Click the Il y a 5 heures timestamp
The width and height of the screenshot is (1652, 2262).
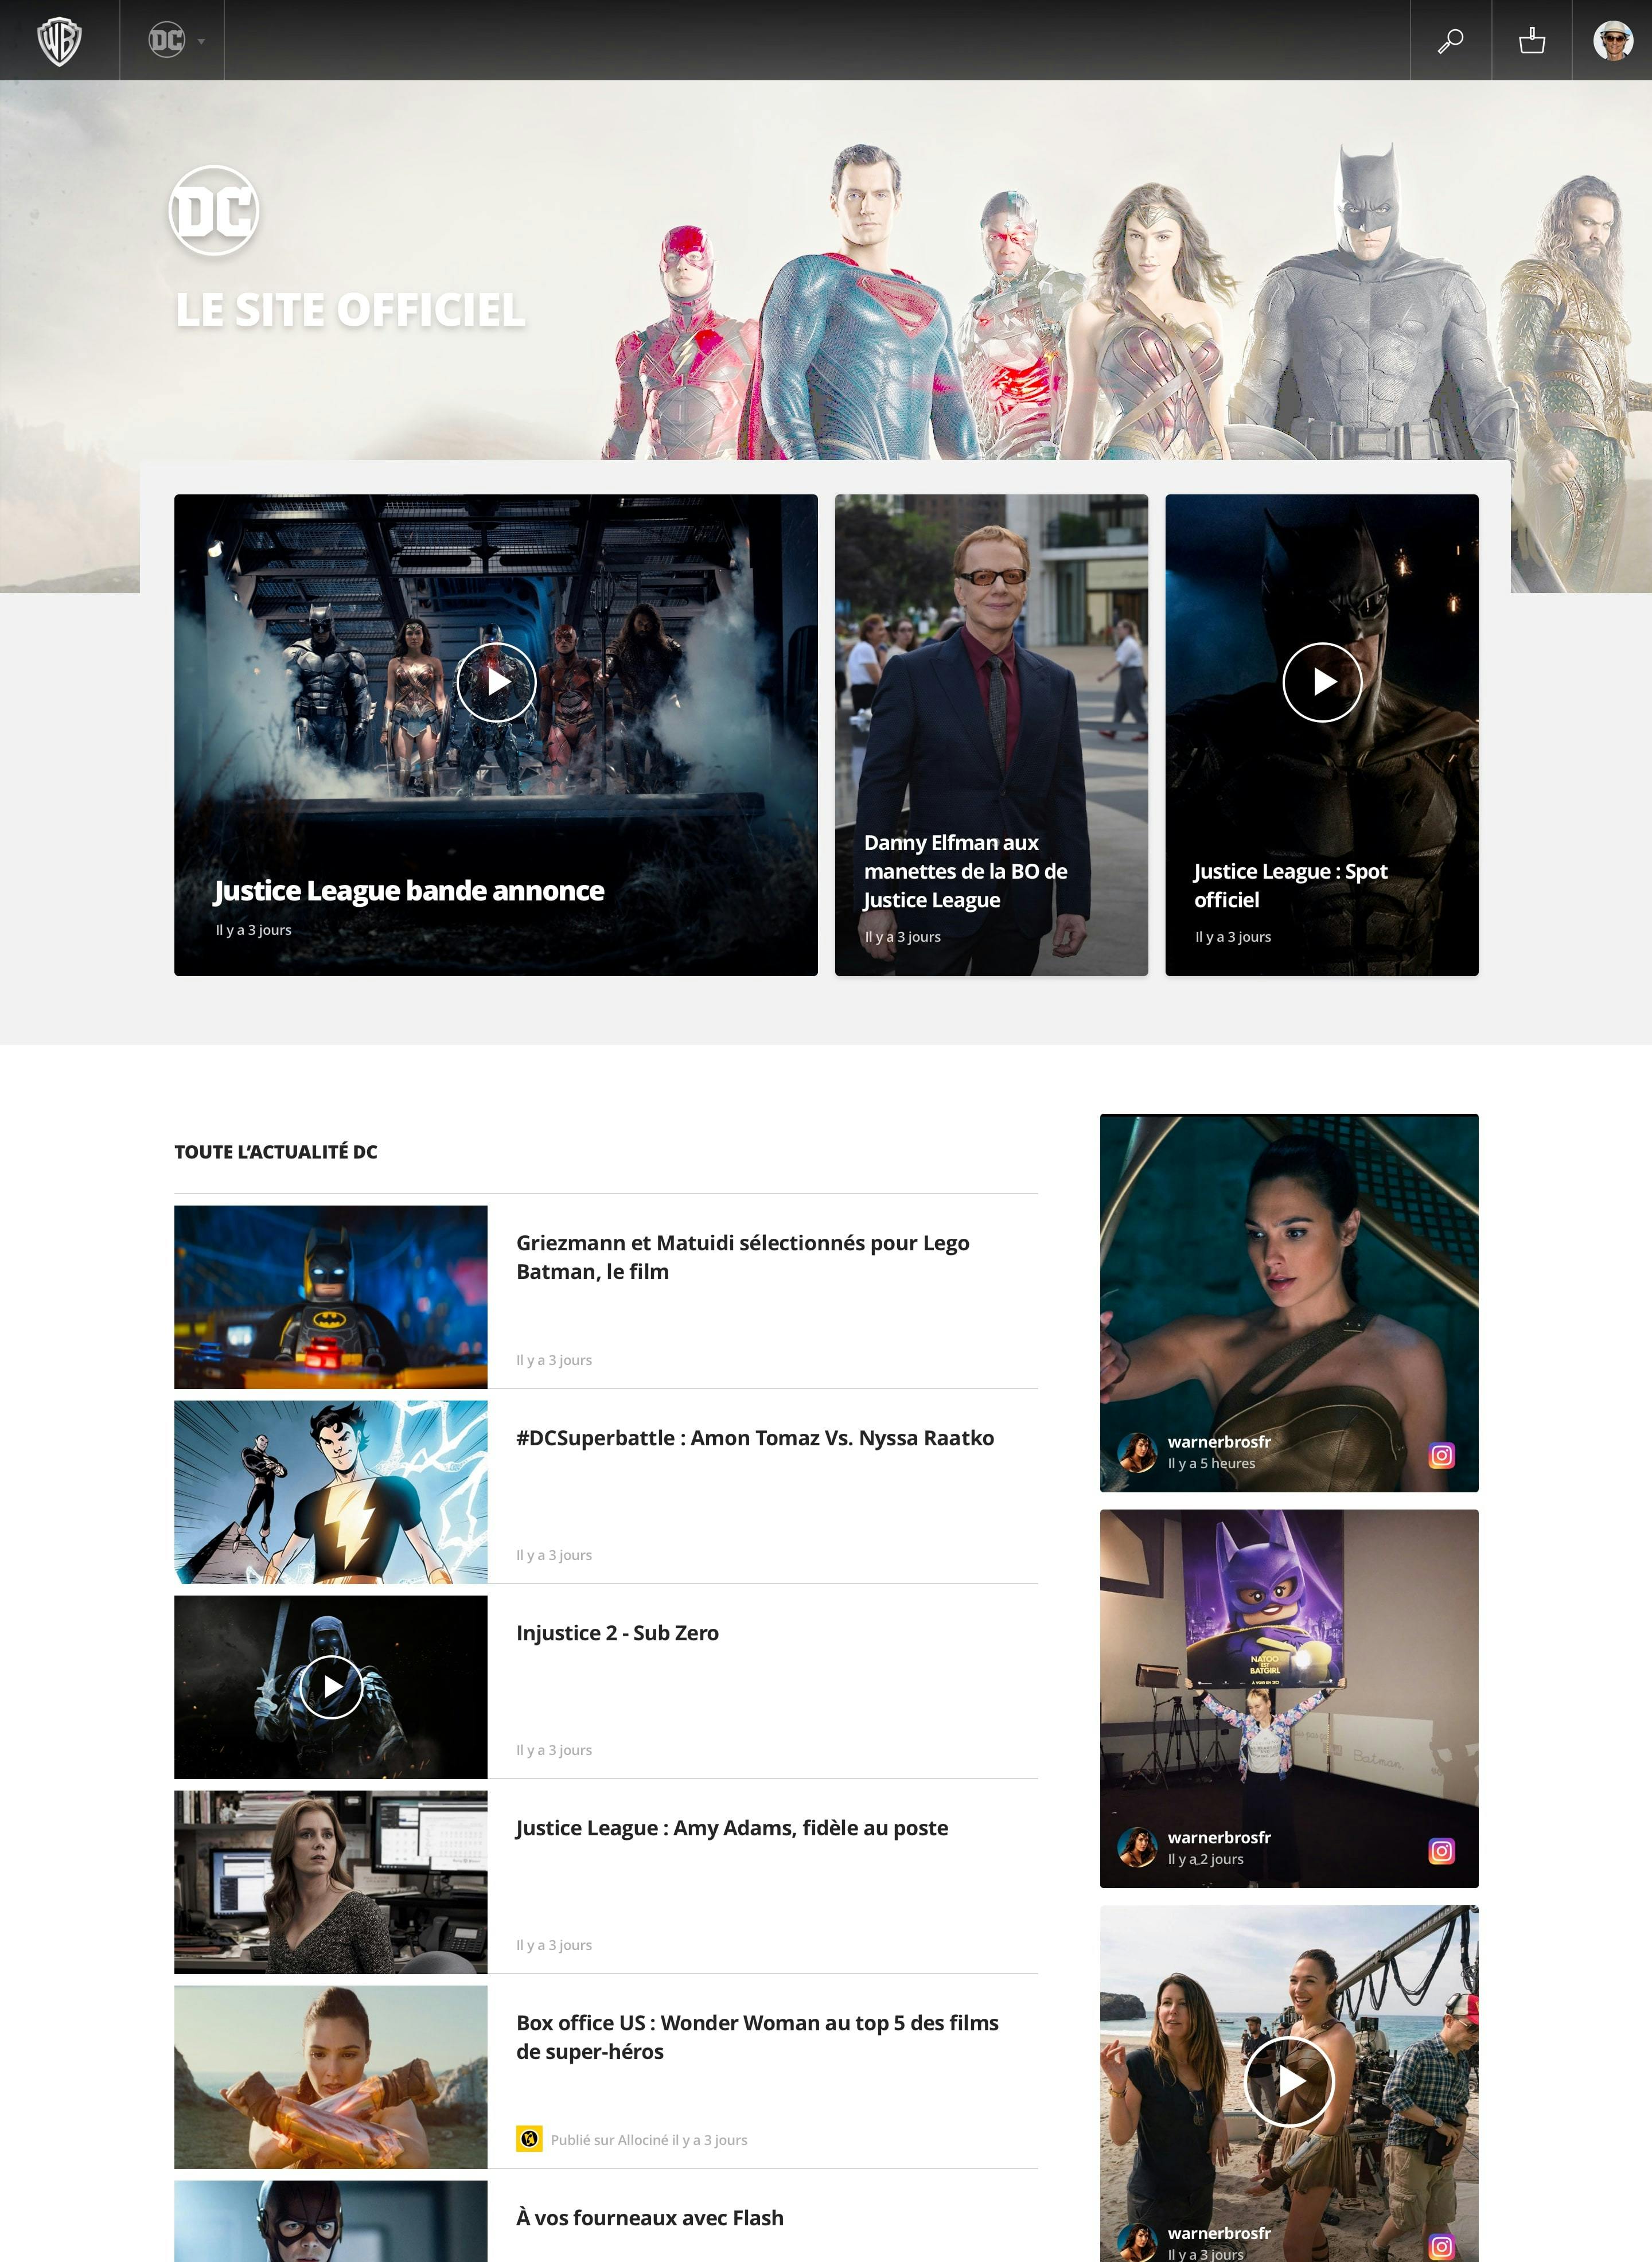coord(1211,1463)
